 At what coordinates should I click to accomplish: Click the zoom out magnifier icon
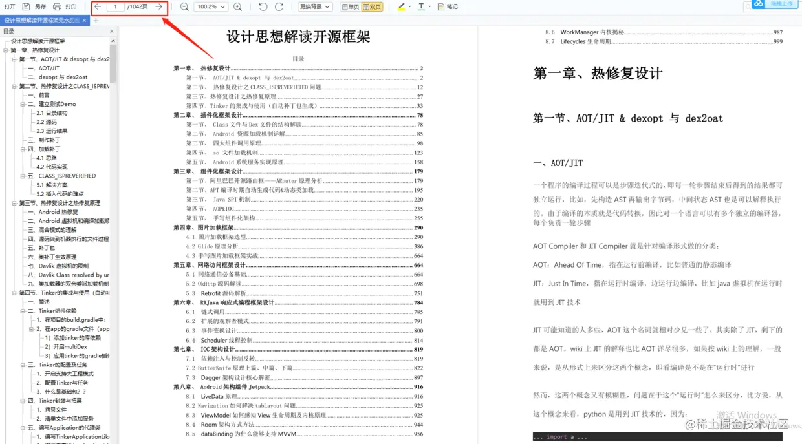[184, 6]
